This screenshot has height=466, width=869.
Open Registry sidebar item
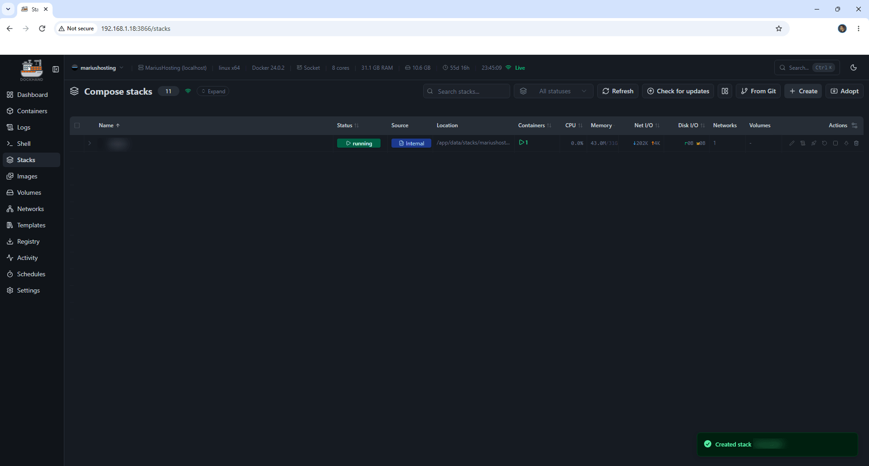[32, 241]
